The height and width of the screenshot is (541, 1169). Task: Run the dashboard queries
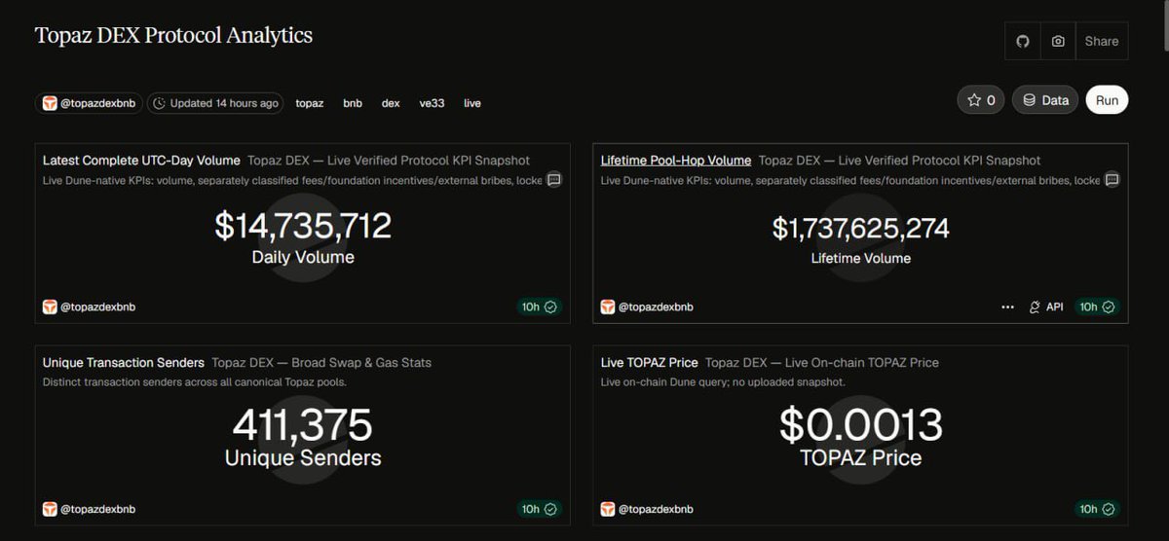(x=1107, y=100)
